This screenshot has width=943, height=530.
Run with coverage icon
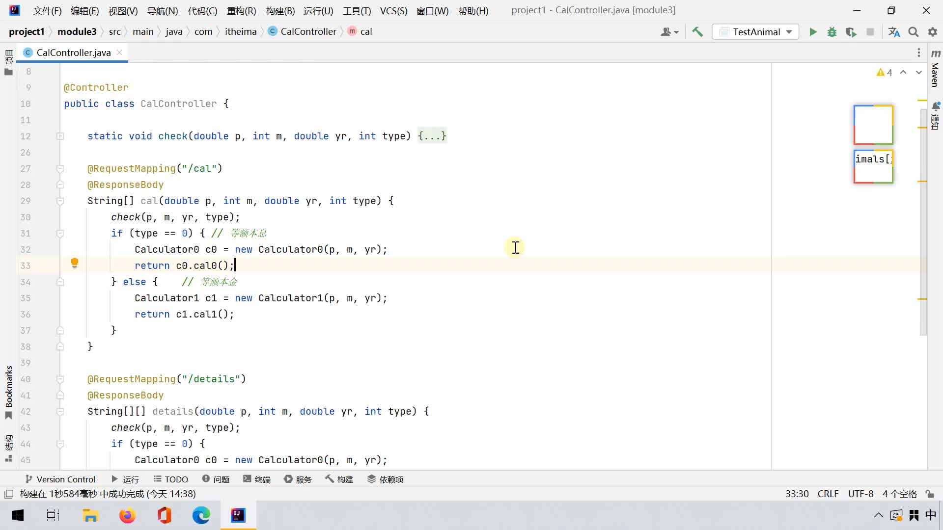(x=851, y=32)
